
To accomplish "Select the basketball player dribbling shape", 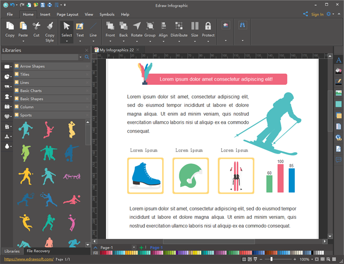I will [26, 130].
